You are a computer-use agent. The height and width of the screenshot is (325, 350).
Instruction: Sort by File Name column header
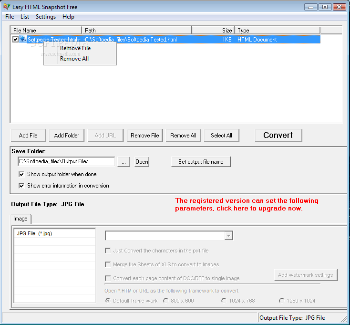click(x=46, y=31)
